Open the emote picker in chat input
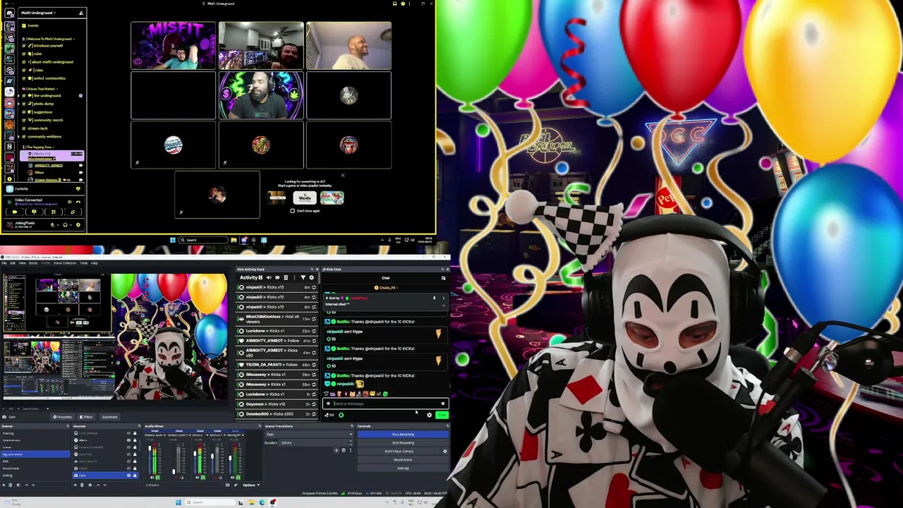This screenshot has height=508, width=903. click(443, 404)
